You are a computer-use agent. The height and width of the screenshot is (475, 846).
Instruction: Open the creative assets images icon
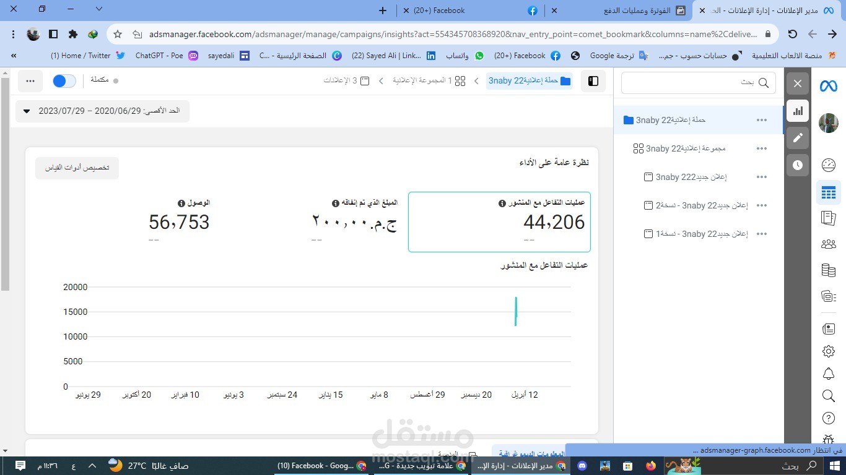829,296
